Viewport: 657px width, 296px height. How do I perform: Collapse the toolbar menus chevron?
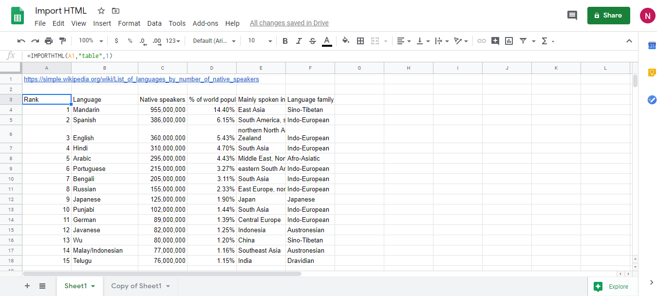pos(629,41)
